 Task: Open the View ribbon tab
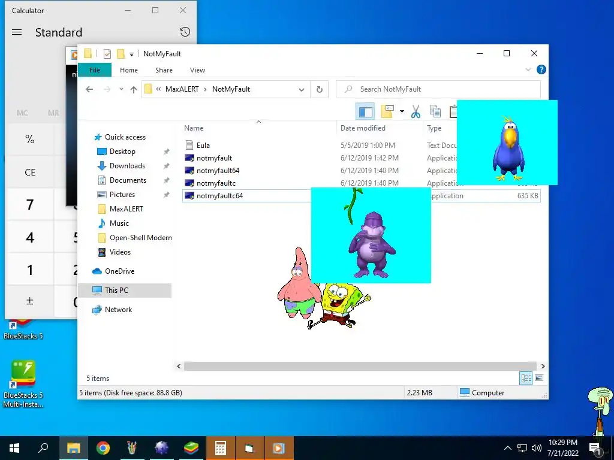197,70
